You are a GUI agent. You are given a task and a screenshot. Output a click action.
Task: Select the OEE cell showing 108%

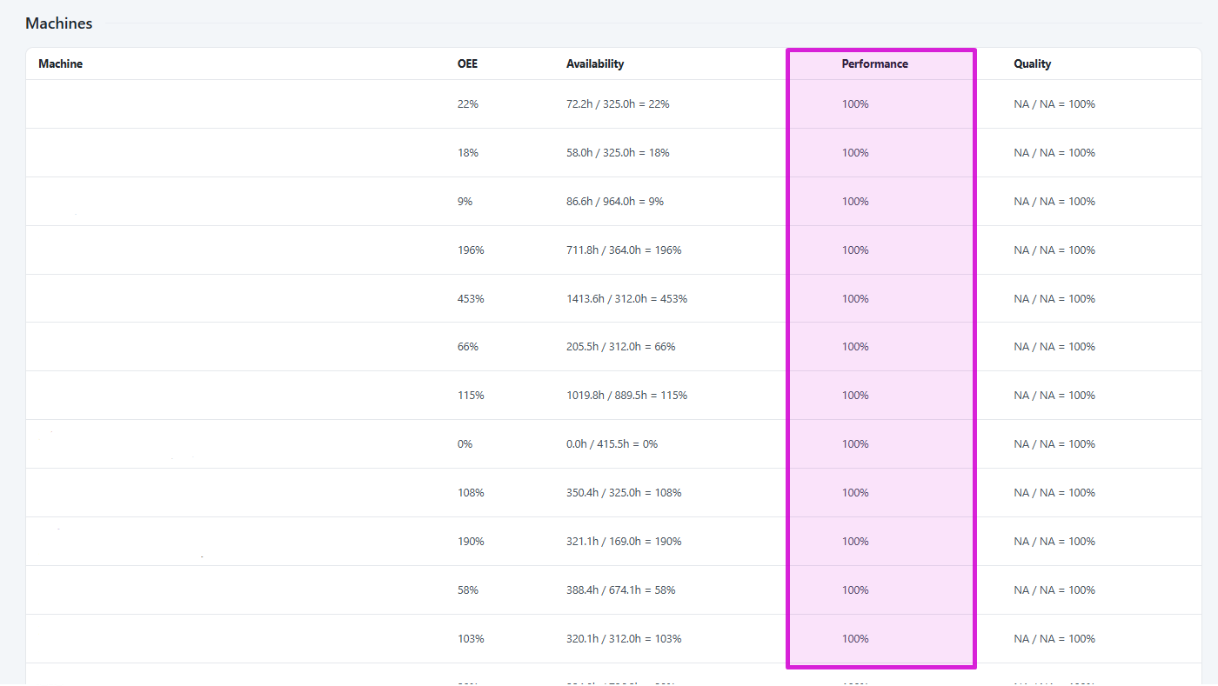(471, 492)
